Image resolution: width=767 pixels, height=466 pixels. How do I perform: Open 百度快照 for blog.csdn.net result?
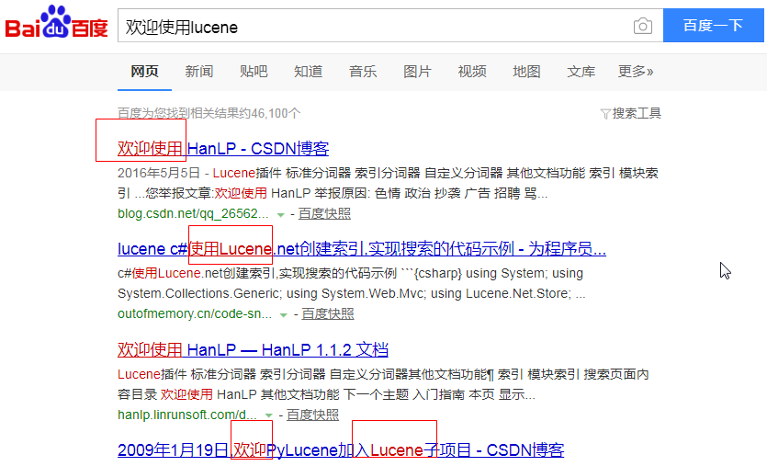click(324, 214)
